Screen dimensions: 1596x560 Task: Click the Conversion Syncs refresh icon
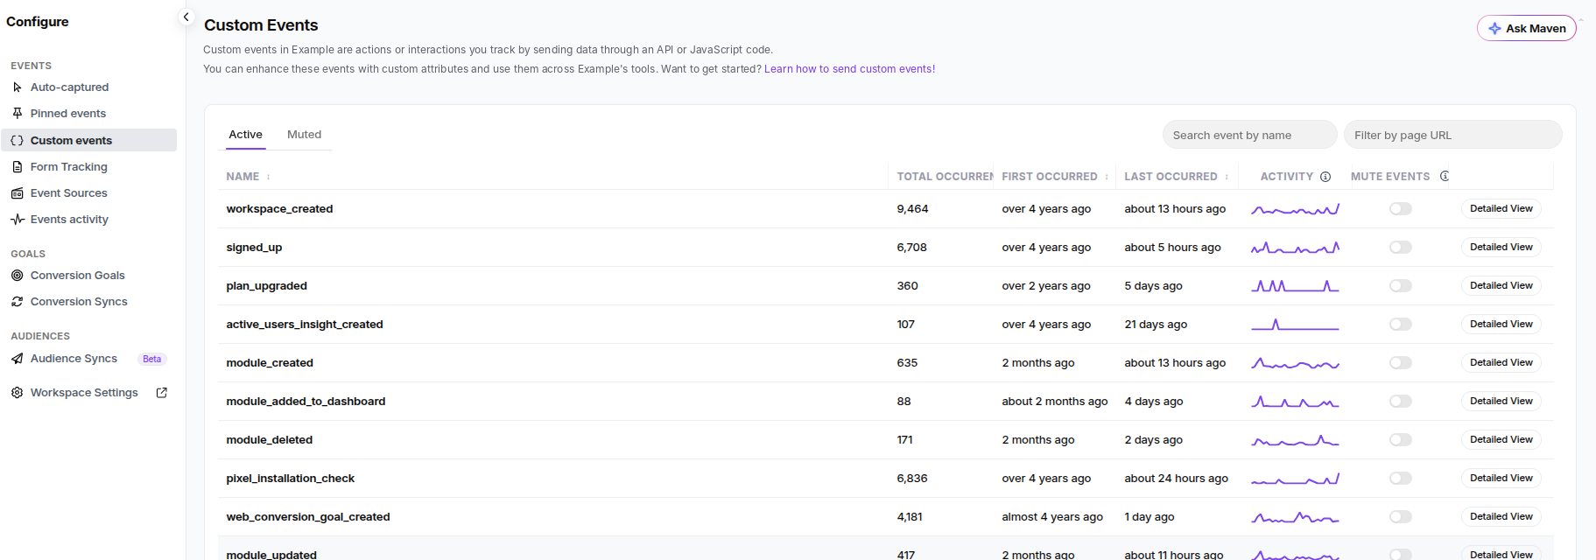[17, 302]
